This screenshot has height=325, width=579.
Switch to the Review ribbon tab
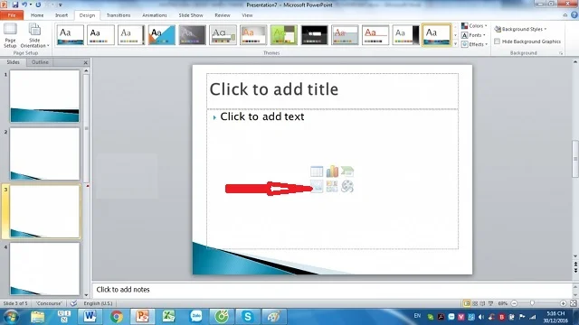point(223,15)
